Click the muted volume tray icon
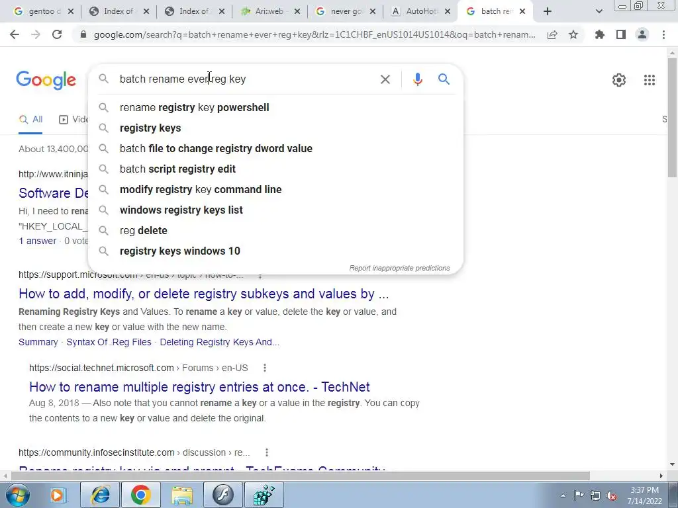 tap(611, 496)
